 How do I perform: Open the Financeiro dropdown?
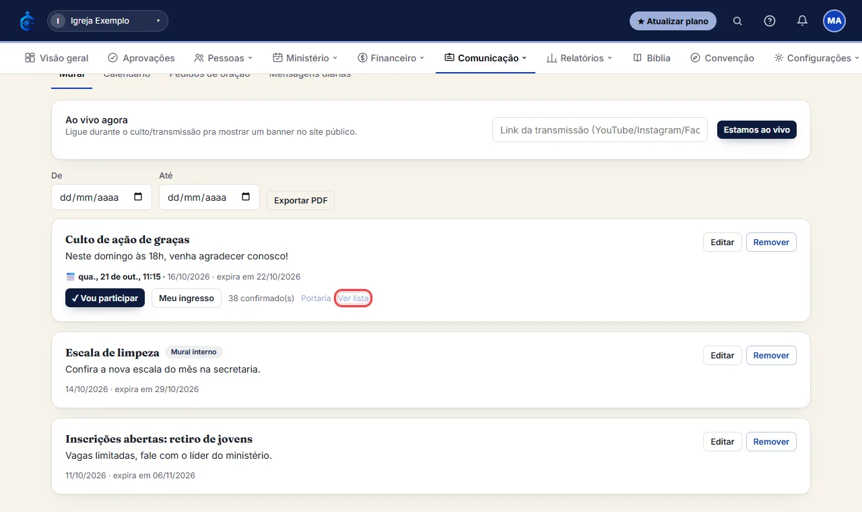(x=391, y=58)
